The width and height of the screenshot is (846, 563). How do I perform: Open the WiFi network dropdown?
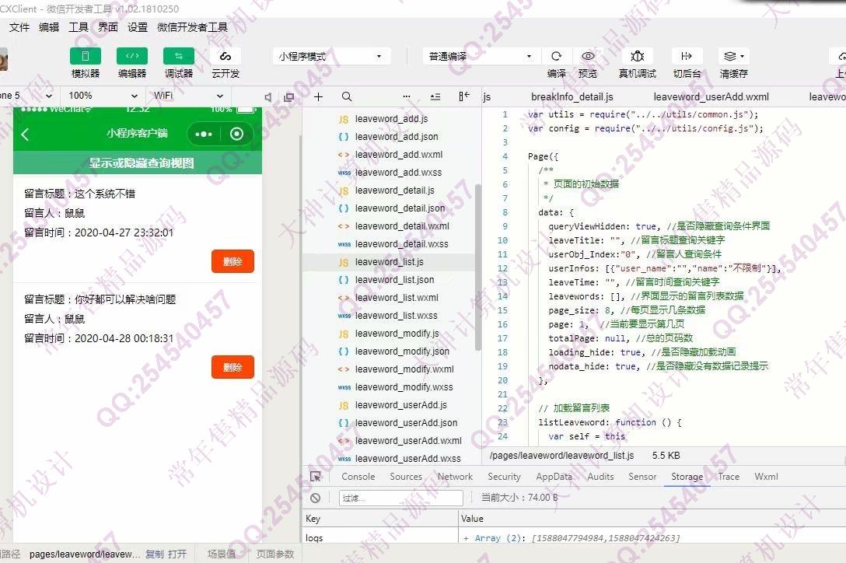(x=188, y=96)
